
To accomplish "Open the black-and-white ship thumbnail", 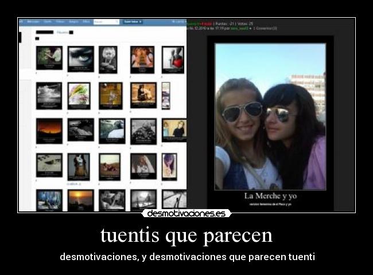I will coord(143,200).
